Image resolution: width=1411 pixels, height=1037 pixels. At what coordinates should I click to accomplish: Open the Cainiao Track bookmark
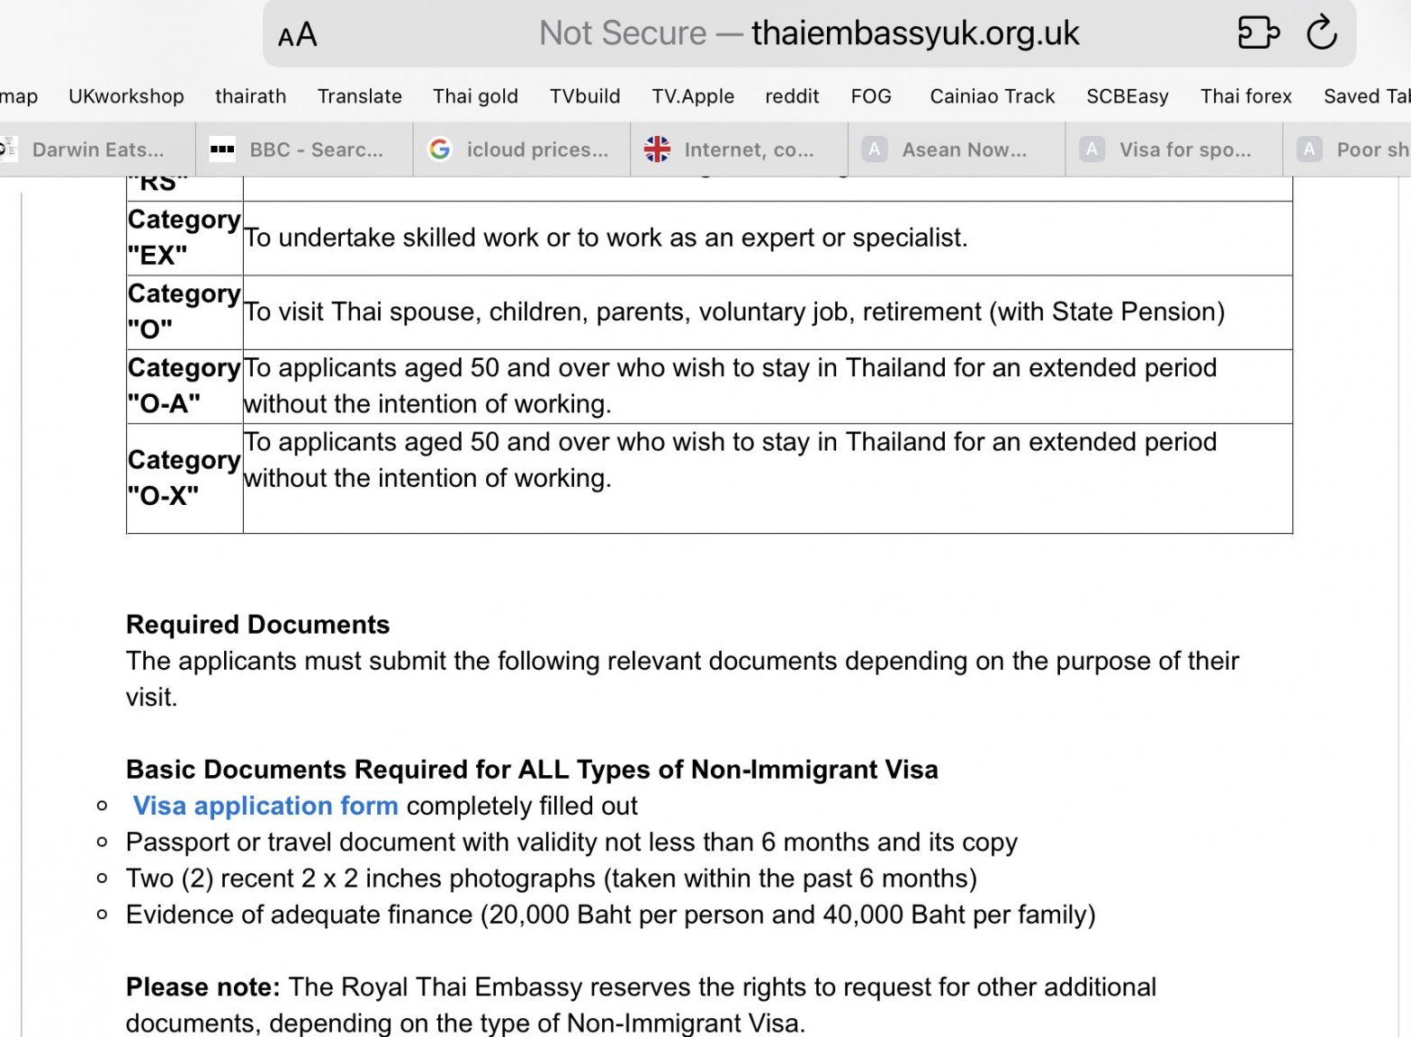(992, 96)
